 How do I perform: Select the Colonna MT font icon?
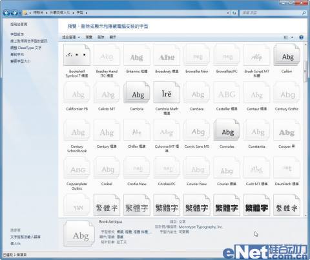pyautogui.click(x=167, y=130)
